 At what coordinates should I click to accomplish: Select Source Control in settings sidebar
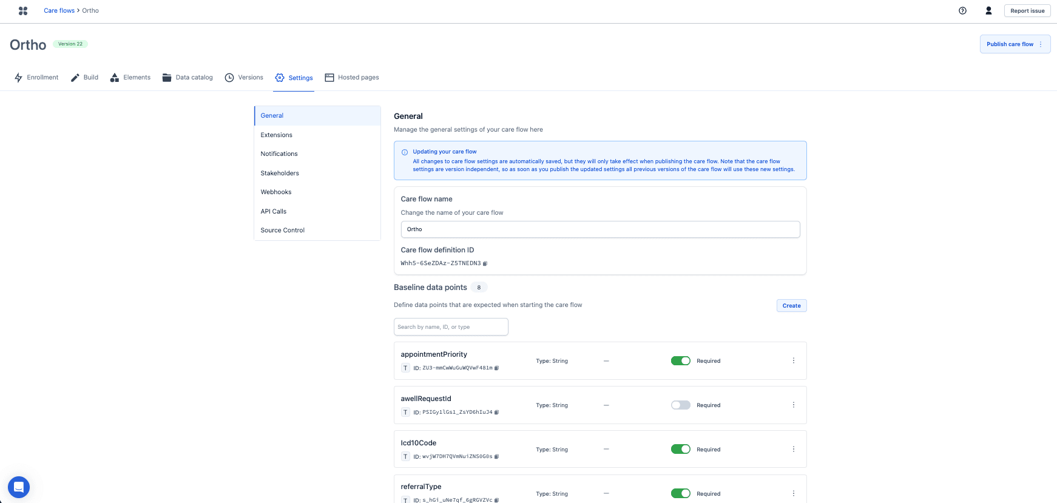tap(317, 231)
